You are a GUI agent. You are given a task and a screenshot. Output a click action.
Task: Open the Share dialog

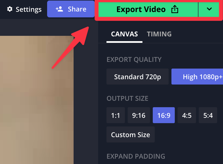[x=71, y=9]
